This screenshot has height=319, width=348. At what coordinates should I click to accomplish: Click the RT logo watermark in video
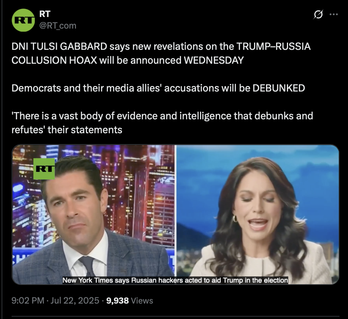44,169
